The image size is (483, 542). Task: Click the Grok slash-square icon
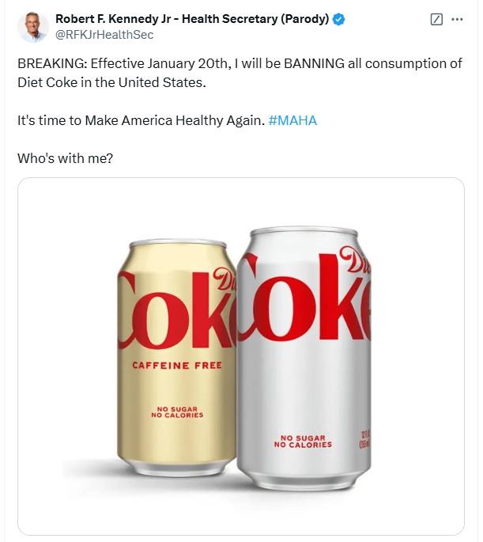[436, 19]
